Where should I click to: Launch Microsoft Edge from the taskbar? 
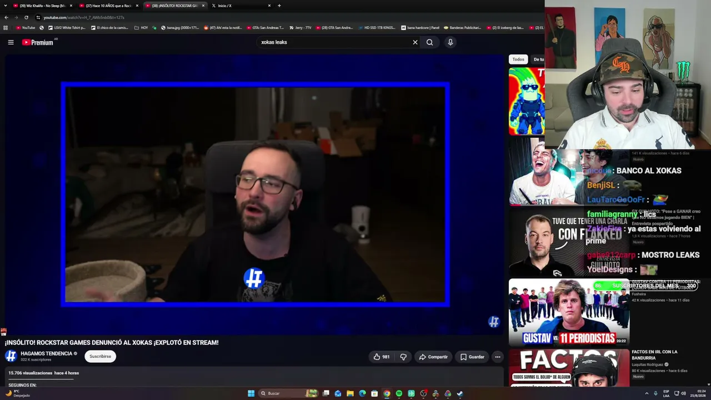pyautogui.click(x=362, y=393)
